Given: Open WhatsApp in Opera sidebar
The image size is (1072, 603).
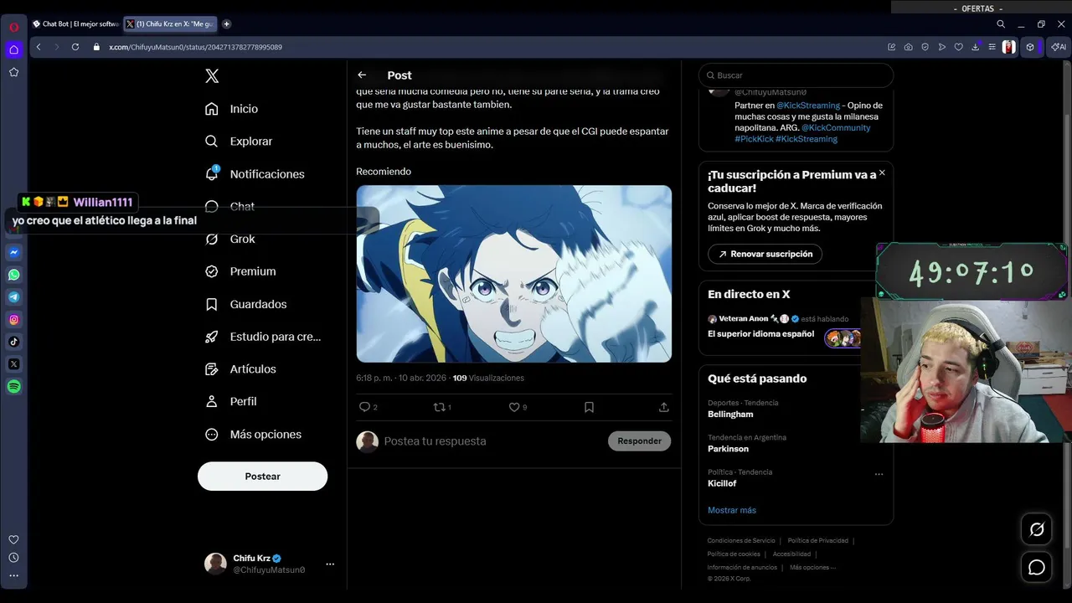Looking at the screenshot, I should pos(13,275).
